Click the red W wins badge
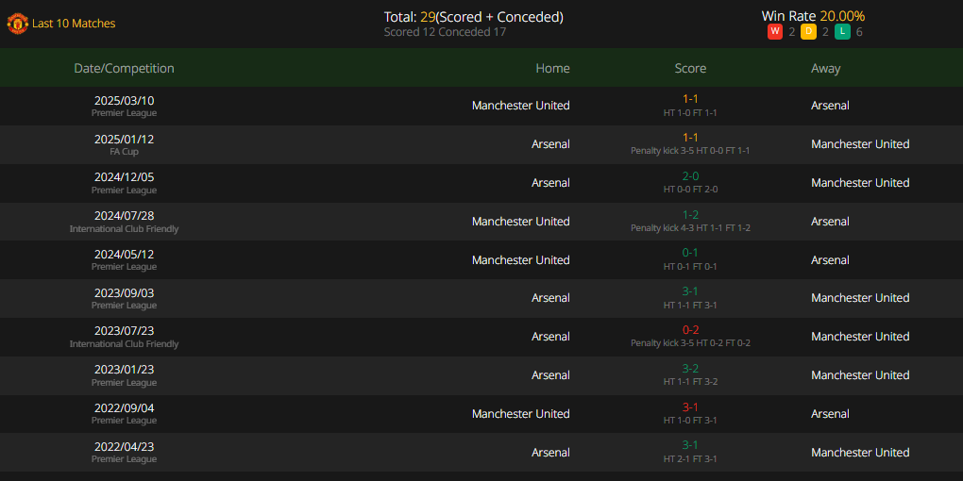963x481 pixels. pos(774,32)
